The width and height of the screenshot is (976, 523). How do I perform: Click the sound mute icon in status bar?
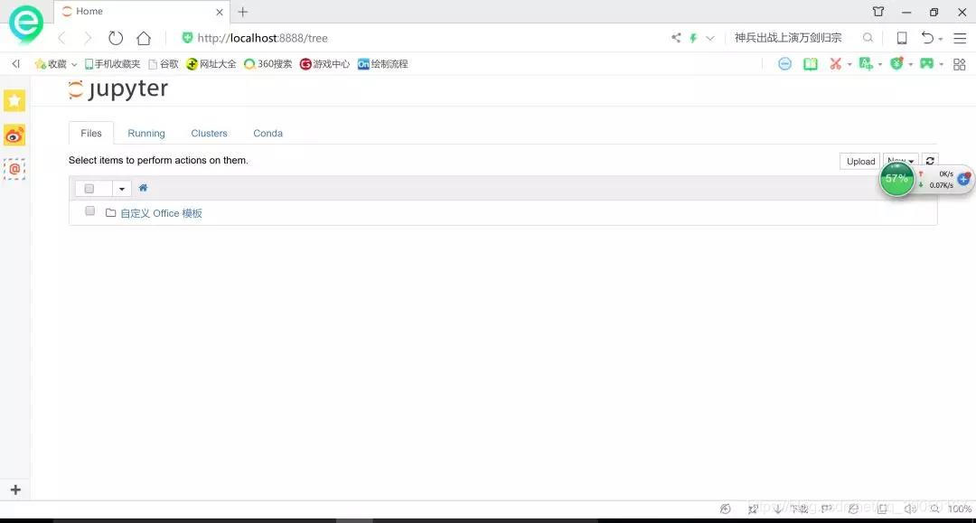coord(909,509)
